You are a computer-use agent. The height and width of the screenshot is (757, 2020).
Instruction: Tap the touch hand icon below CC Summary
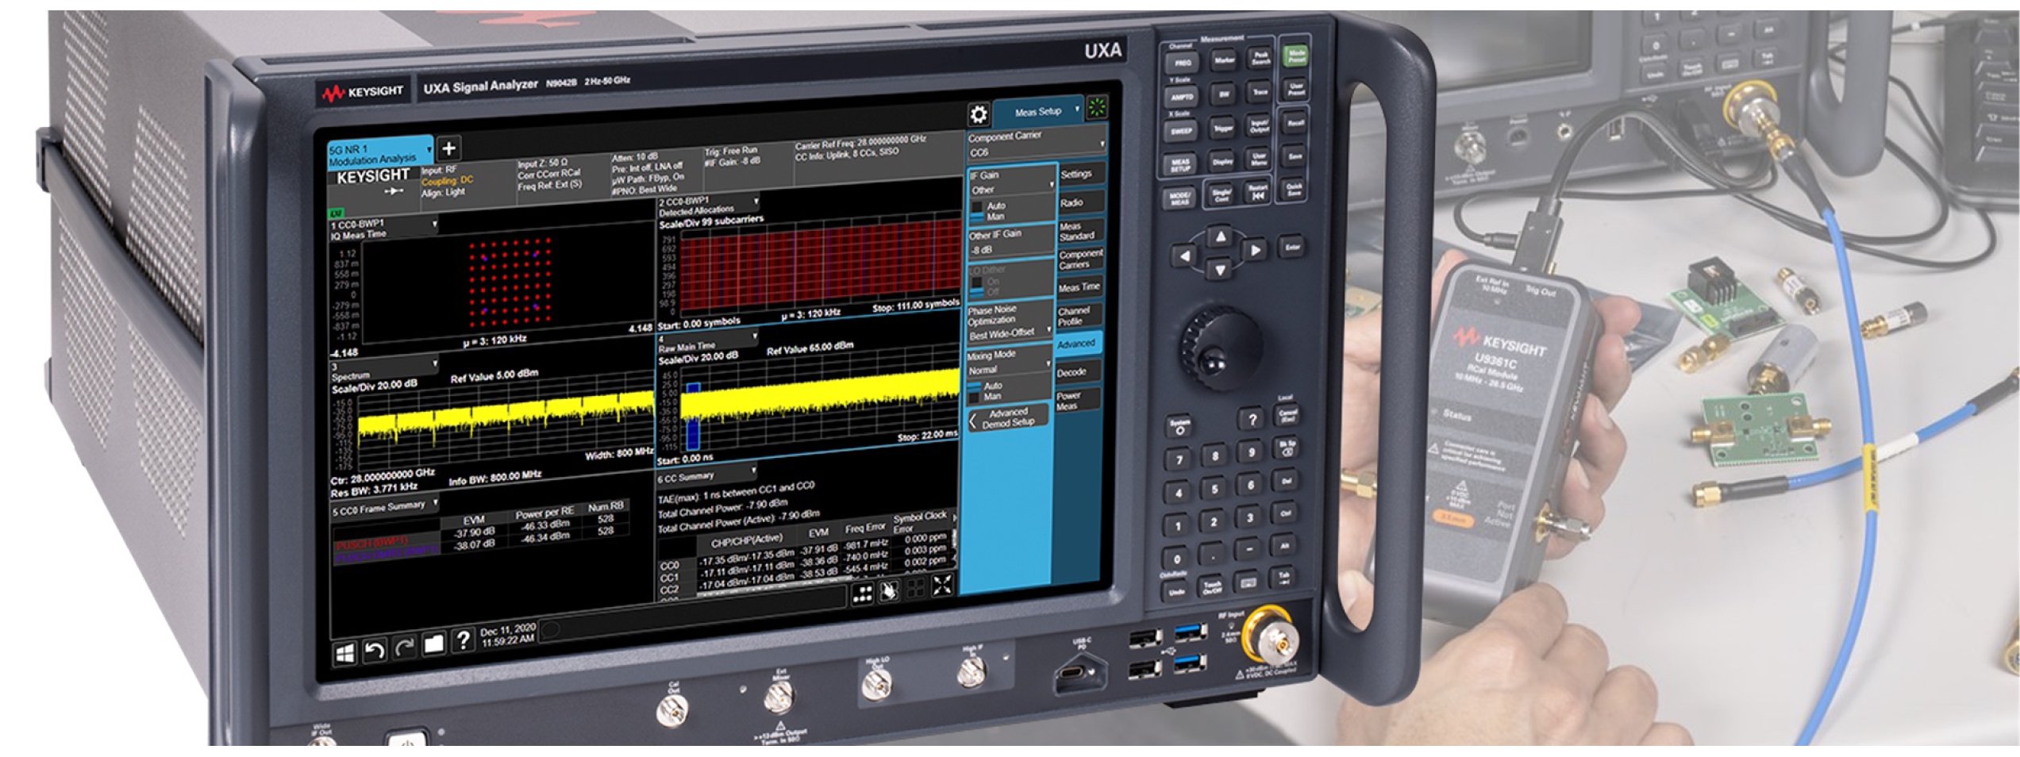click(x=889, y=591)
